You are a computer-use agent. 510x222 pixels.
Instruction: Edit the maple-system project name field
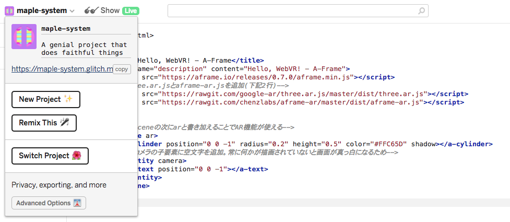tap(86, 29)
